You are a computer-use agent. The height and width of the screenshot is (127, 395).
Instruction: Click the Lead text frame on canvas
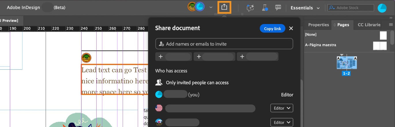coord(115,79)
